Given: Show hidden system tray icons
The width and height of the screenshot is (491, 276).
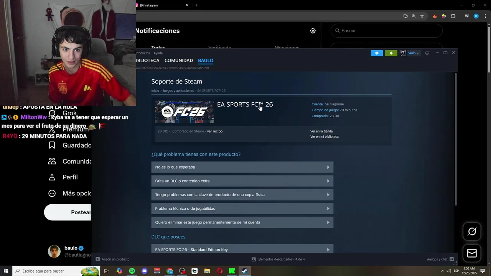Looking at the screenshot, I should [x=443, y=271].
